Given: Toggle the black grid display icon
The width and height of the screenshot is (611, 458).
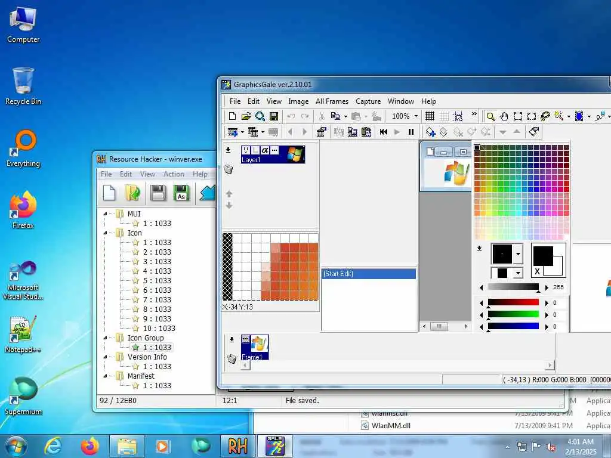Looking at the screenshot, I should pyautogui.click(x=430, y=116).
